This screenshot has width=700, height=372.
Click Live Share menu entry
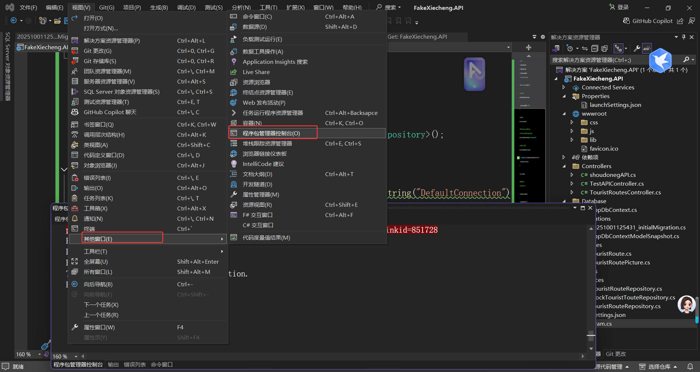(307, 72)
